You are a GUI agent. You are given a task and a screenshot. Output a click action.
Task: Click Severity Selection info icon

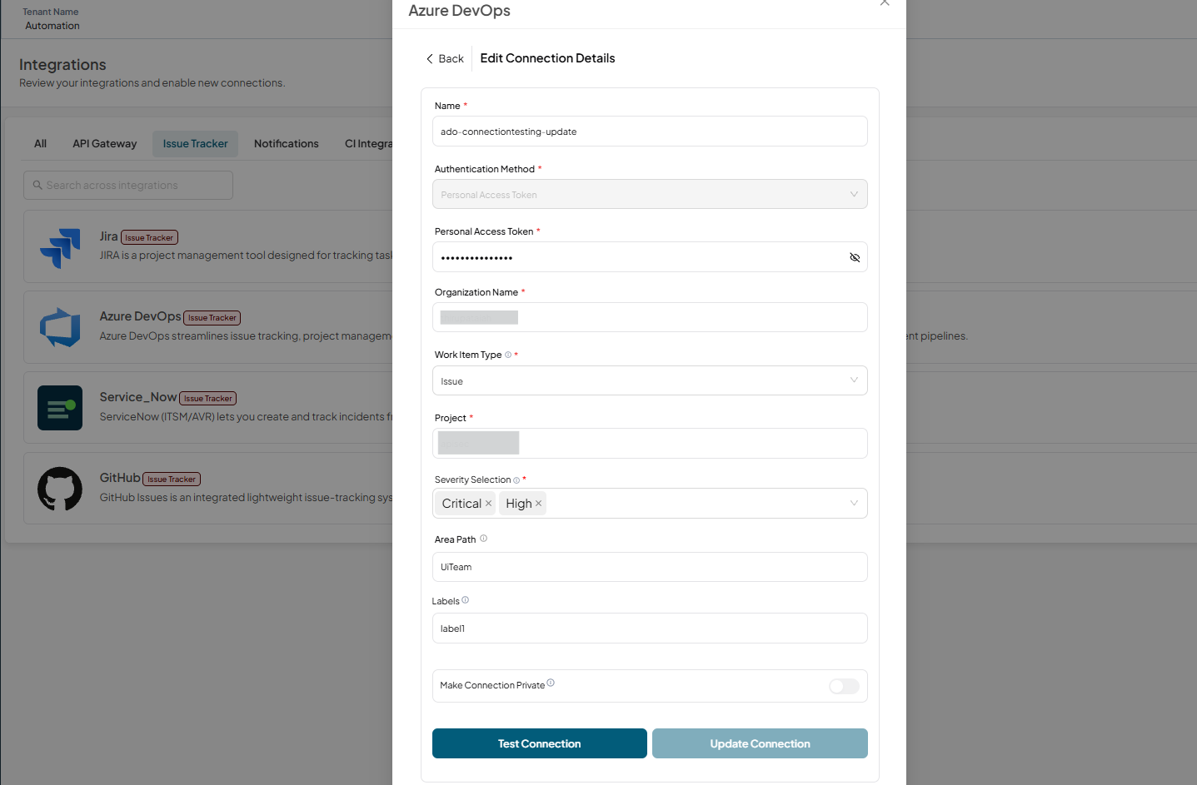click(516, 480)
